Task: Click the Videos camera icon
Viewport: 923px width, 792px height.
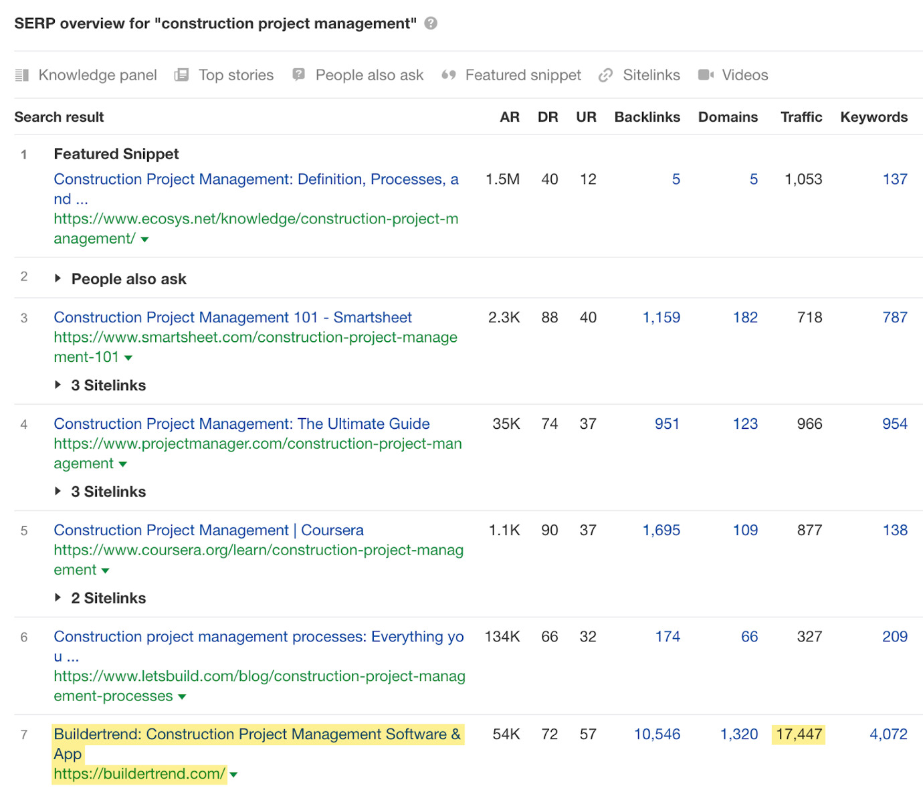Action: tap(706, 75)
